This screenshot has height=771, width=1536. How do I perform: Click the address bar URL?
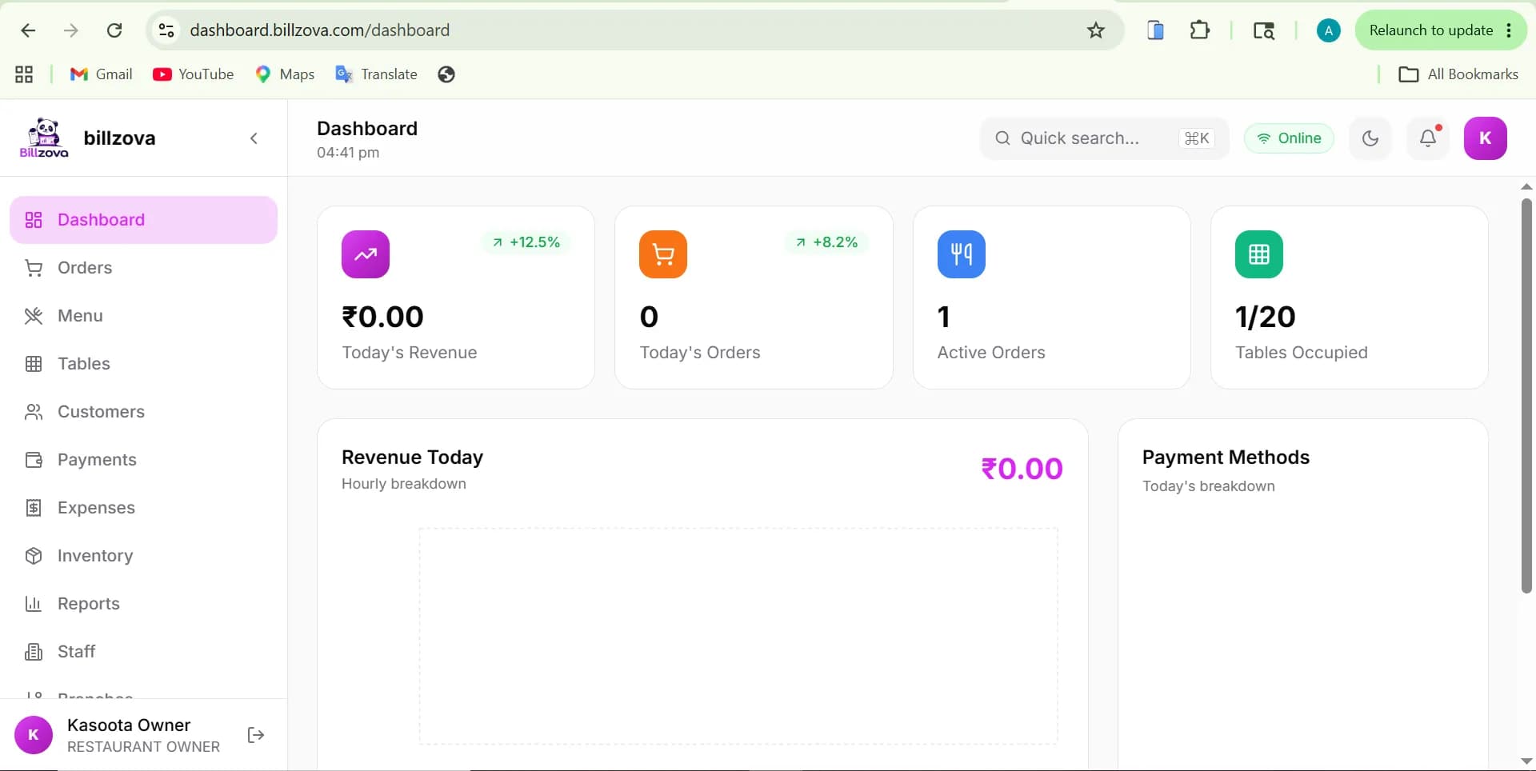[319, 30]
